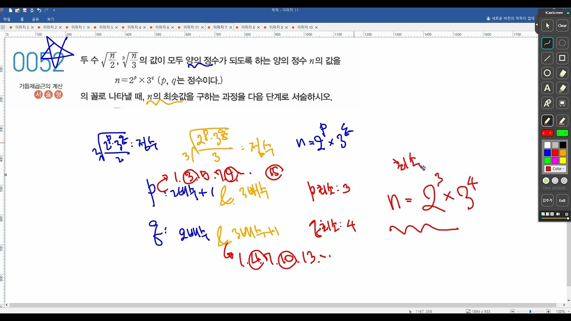The image size is (571, 321).
Task: Switch to the 이미지 3 tab
Action: [22, 27]
